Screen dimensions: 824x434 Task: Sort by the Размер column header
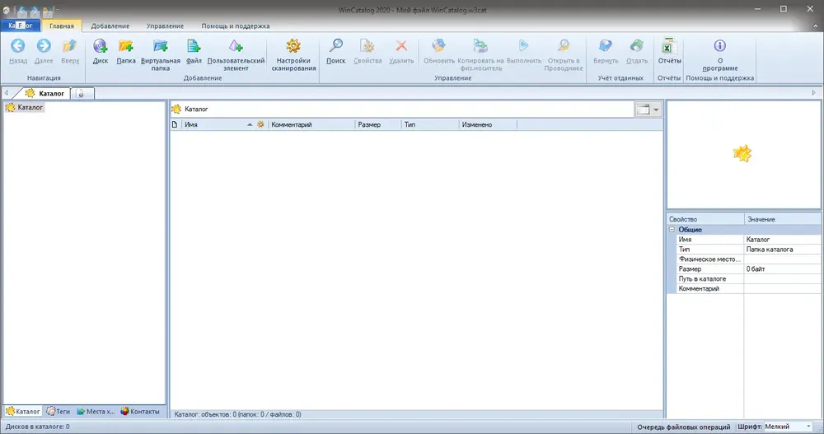[378, 124]
